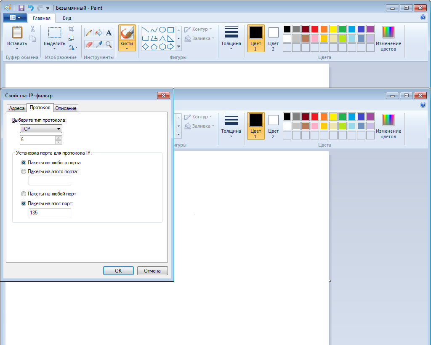Image resolution: width=431 pixels, height=345 pixels.
Task: Open the Customize Quick Access Toolbar arrow
Action: 48,8
